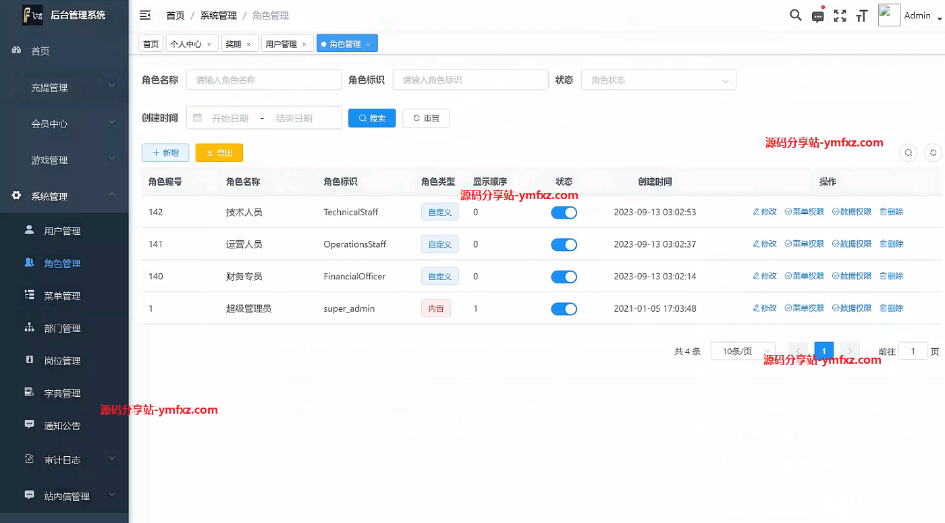The height and width of the screenshot is (523, 945).
Task: Click the 请输入角色名称 input field
Action: pyautogui.click(x=263, y=80)
